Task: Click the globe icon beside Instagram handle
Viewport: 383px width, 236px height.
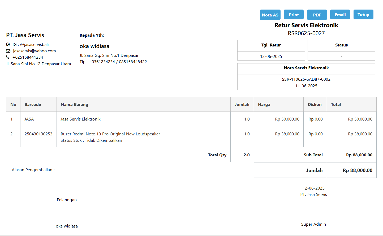Action: 8,45
